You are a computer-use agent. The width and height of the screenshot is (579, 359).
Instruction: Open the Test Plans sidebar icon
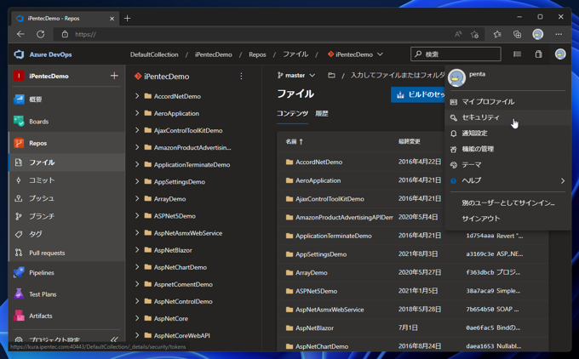[19, 294]
